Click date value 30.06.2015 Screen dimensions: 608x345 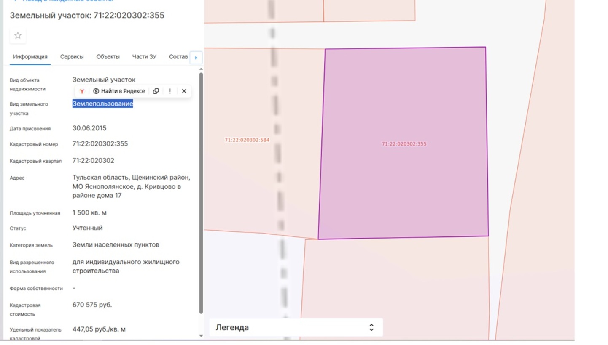(89, 128)
